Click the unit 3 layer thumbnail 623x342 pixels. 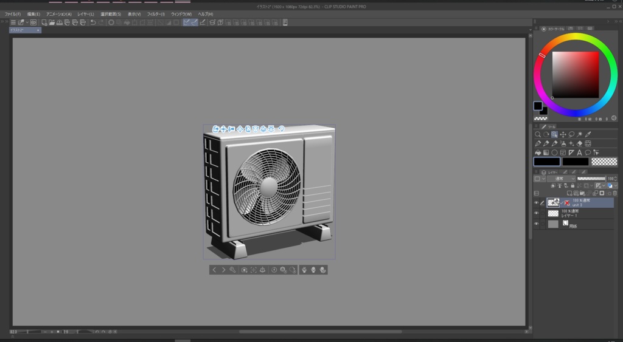(x=553, y=203)
